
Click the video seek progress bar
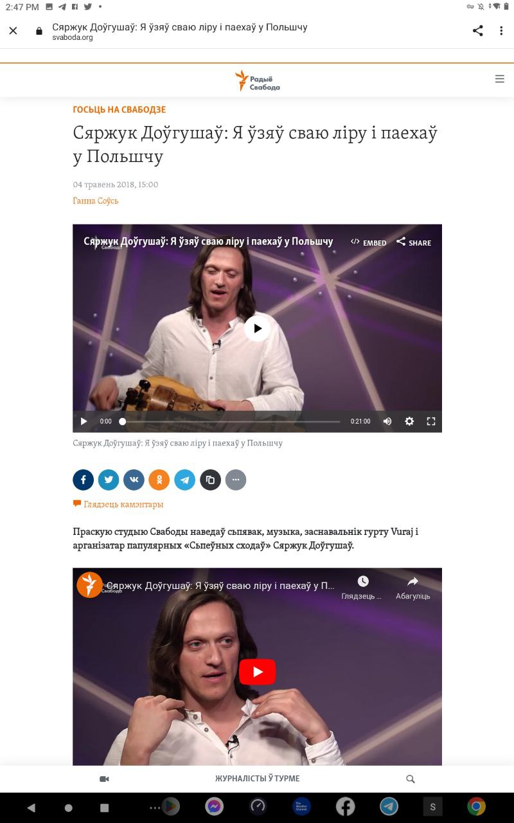231,422
